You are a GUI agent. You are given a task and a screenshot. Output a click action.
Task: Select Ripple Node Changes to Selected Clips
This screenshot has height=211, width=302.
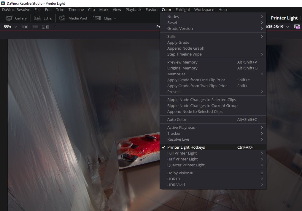(x=213, y=100)
